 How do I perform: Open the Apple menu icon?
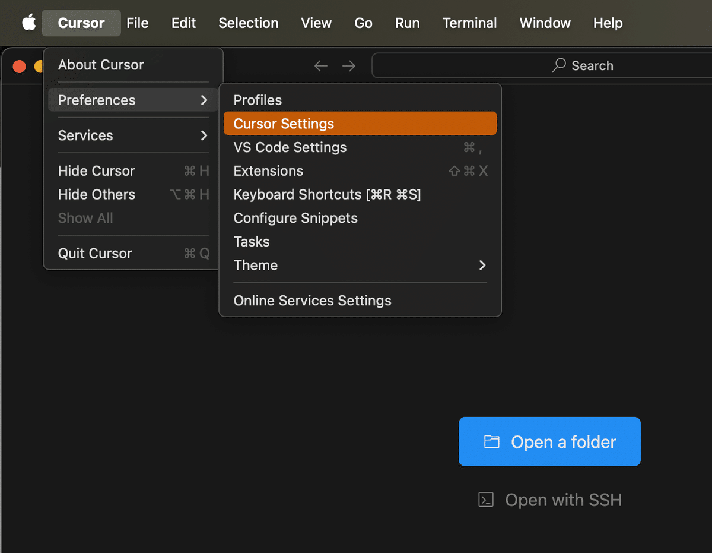pyautogui.click(x=28, y=23)
